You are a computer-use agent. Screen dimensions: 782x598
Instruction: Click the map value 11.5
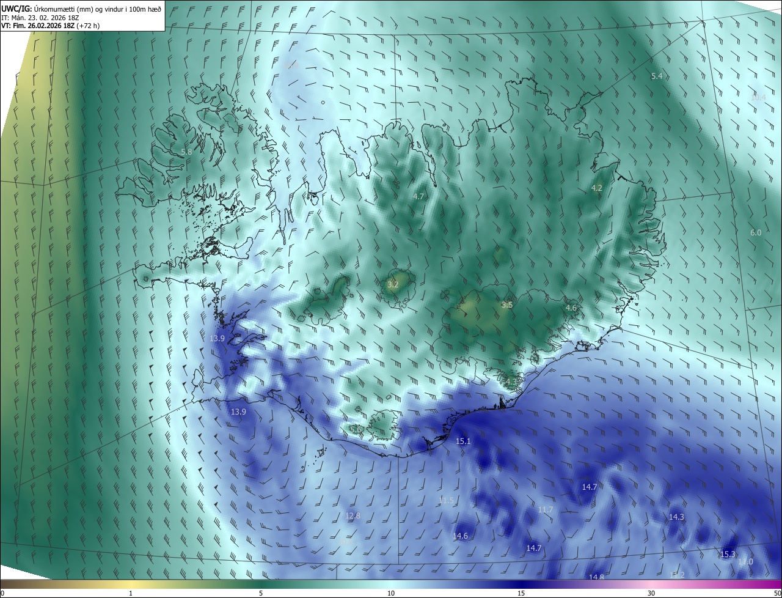pyautogui.click(x=447, y=501)
